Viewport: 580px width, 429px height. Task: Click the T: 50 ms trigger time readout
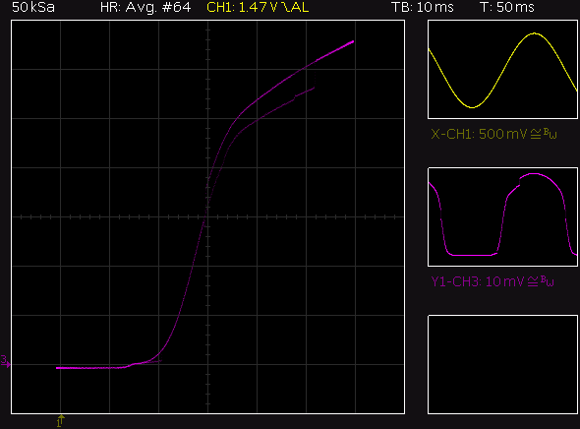[507, 7]
